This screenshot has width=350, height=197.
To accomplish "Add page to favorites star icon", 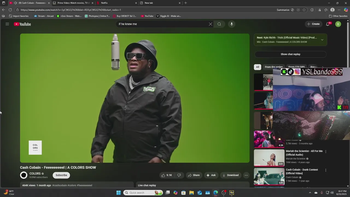I will (304, 10).
